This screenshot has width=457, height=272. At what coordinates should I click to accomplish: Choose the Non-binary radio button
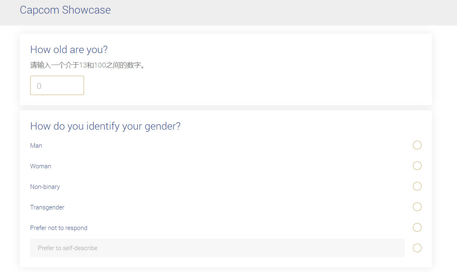tap(417, 186)
